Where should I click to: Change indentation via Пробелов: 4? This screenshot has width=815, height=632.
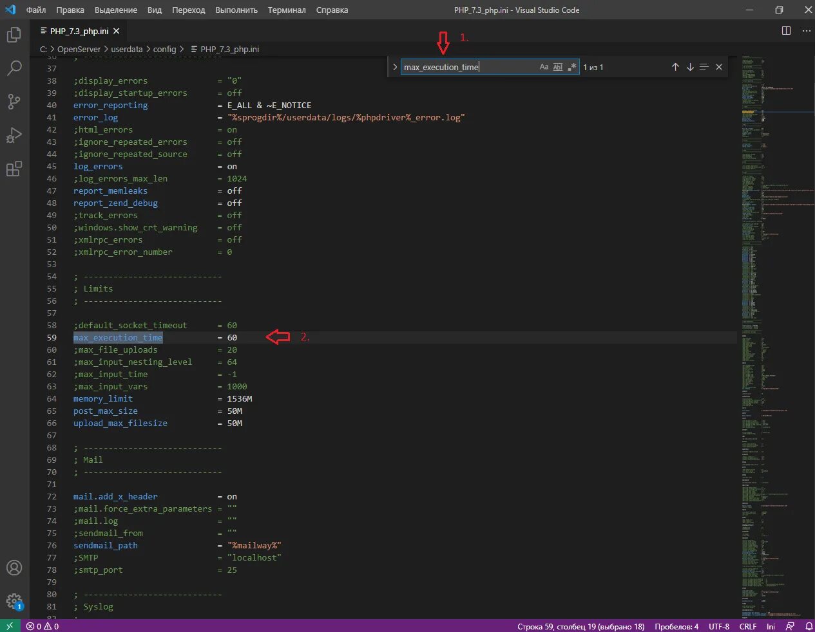pos(676,626)
